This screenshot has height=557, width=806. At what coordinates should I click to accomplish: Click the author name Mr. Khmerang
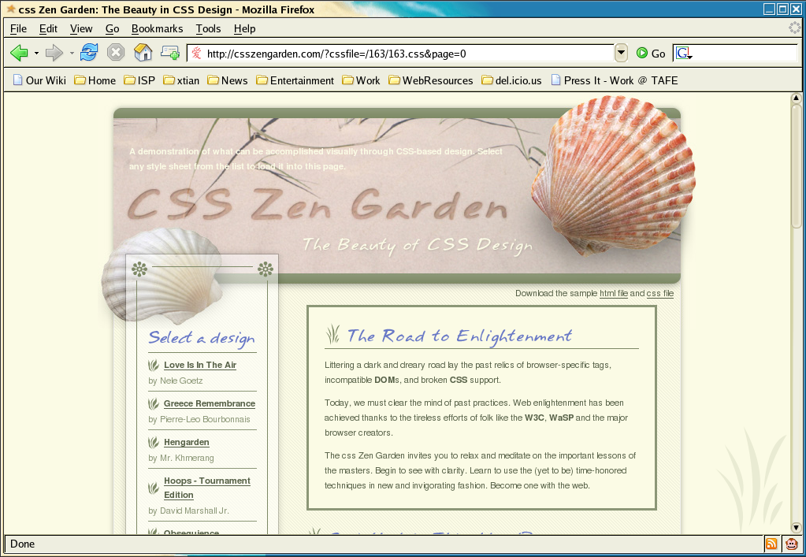(x=187, y=458)
